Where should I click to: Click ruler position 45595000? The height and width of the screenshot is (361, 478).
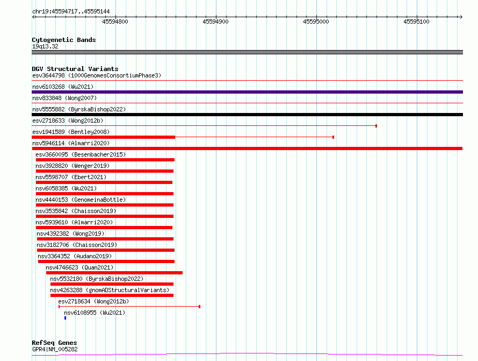[x=316, y=22]
